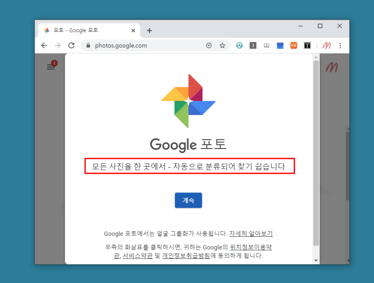Open the hamburger menu with notification badge
Screen dimensions: 374x283
coord(51,67)
